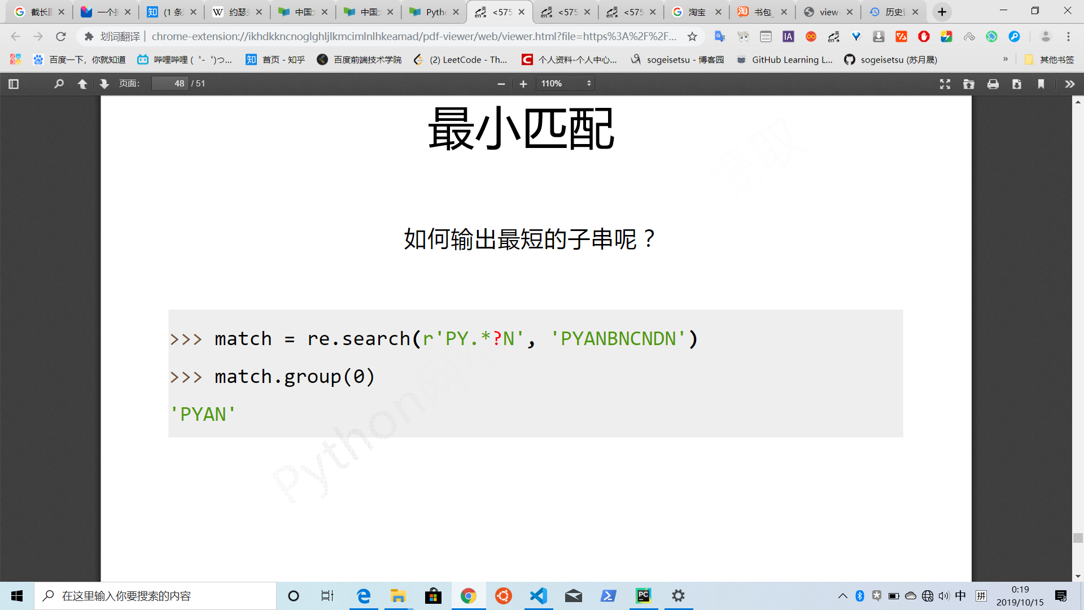The image size is (1084, 610).
Task: Print the PDF document
Action: click(993, 84)
